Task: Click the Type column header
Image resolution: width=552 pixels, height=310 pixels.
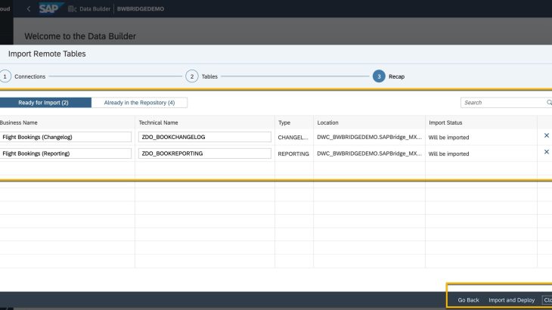Action: 284,122
